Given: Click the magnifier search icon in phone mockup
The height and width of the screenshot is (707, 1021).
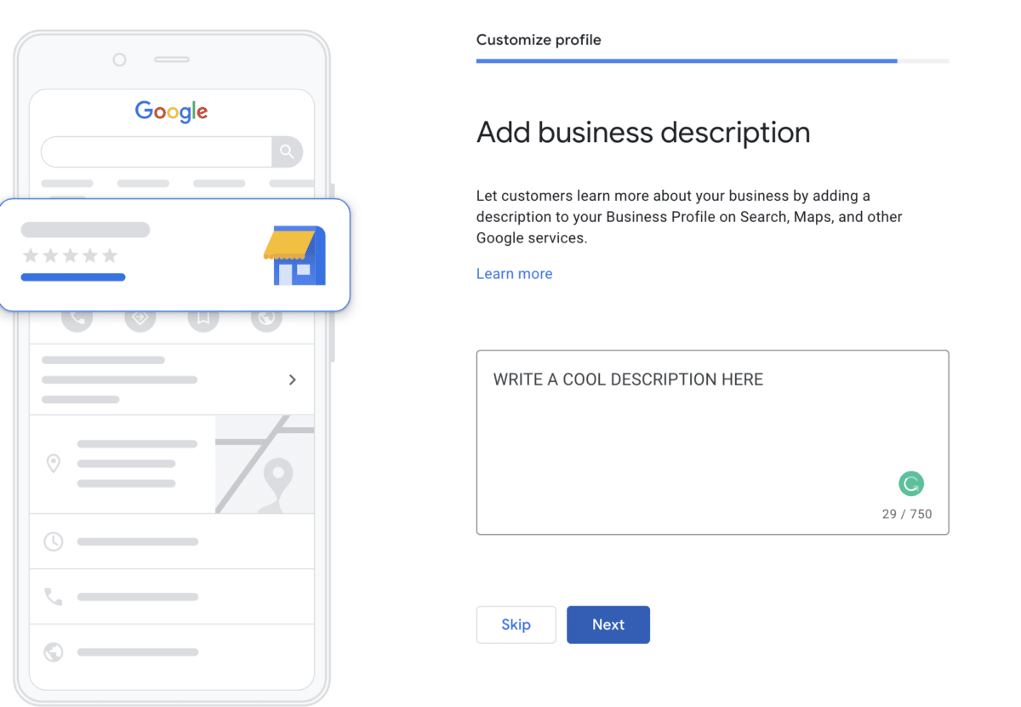Looking at the screenshot, I should coord(287,151).
